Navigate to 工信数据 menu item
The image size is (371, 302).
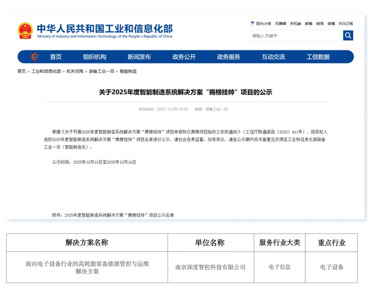[318, 57]
